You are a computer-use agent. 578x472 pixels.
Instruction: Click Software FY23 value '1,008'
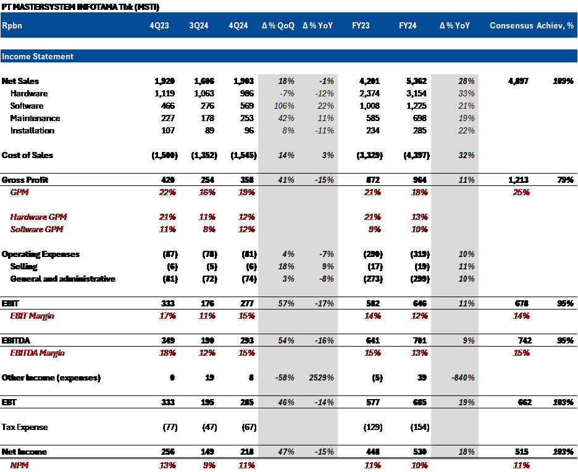[369, 106]
